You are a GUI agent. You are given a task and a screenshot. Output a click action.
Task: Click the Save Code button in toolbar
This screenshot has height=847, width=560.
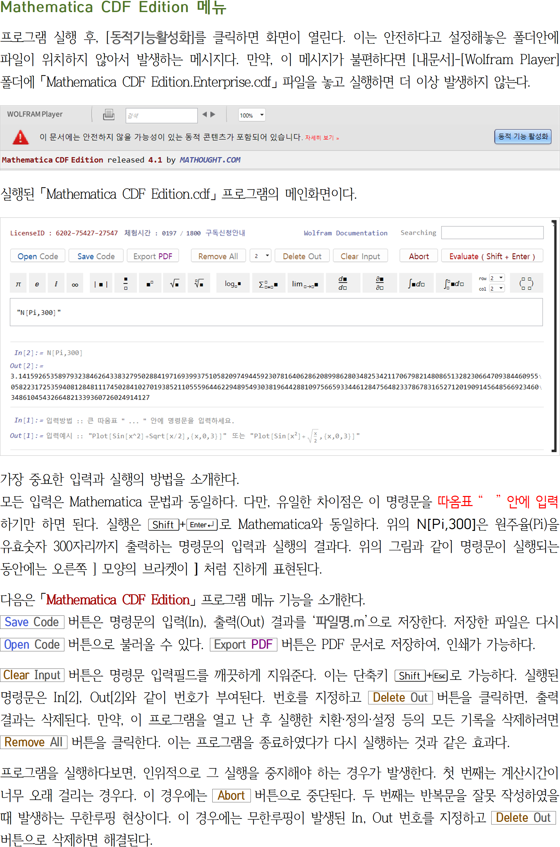coord(96,256)
